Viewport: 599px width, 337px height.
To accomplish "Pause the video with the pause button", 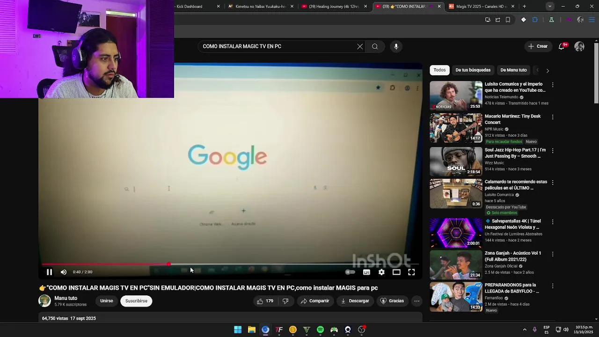I will coord(49,272).
